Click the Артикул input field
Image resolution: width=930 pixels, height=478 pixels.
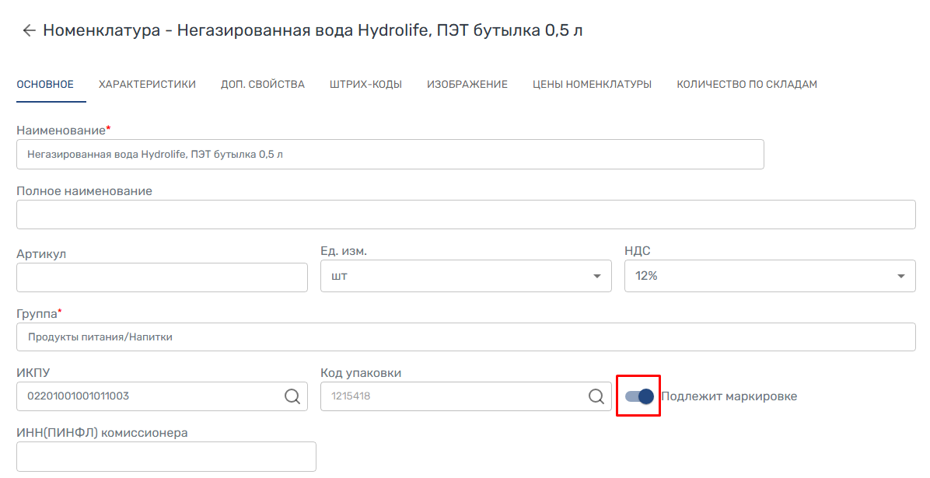coord(162,277)
